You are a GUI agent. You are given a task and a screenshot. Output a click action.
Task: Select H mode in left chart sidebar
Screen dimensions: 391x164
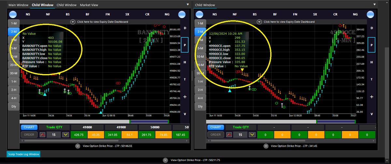185,62
